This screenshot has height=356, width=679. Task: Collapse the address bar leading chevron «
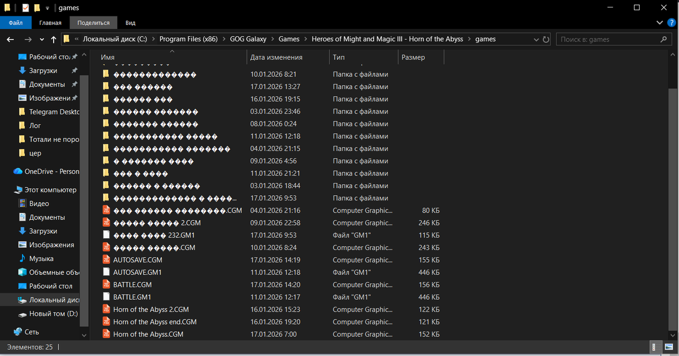[77, 39]
